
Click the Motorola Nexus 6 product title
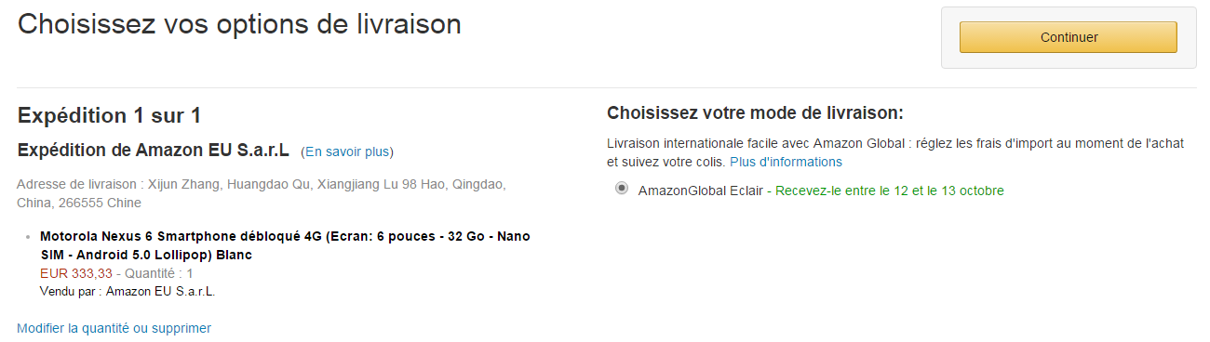(x=285, y=245)
